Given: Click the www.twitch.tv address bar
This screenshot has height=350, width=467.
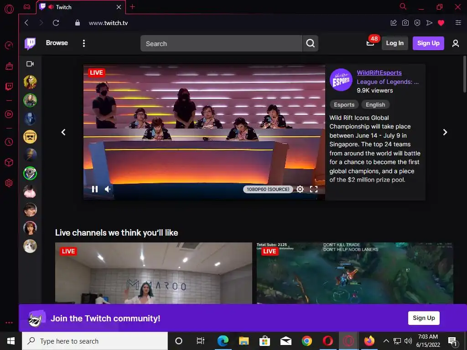Looking at the screenshot, I should (109, 23).
